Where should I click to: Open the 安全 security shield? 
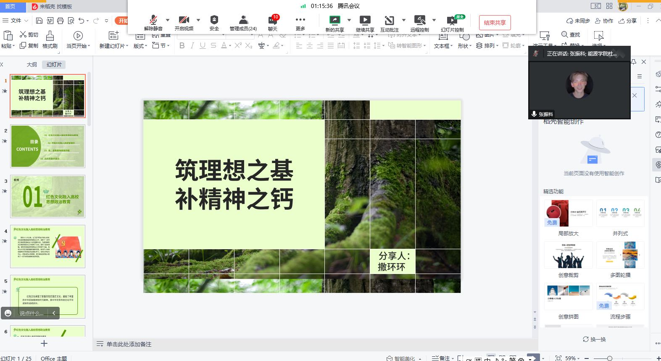click(x=214, y=23)
